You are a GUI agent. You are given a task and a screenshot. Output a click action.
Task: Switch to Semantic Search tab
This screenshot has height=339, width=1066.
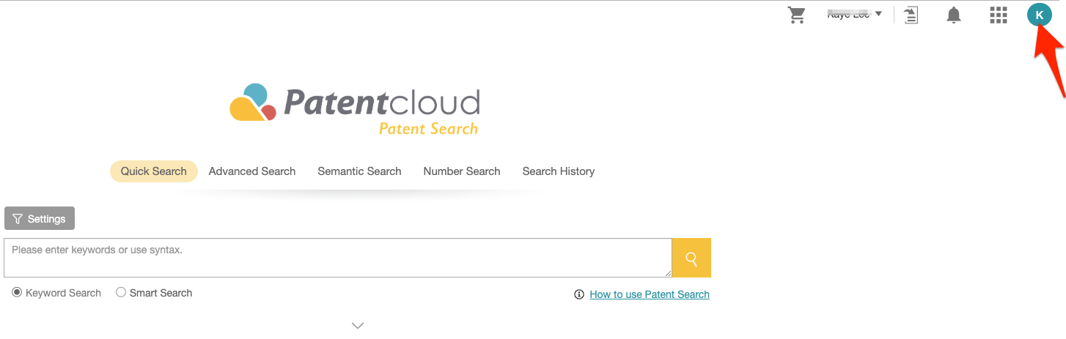coord(359,171)
